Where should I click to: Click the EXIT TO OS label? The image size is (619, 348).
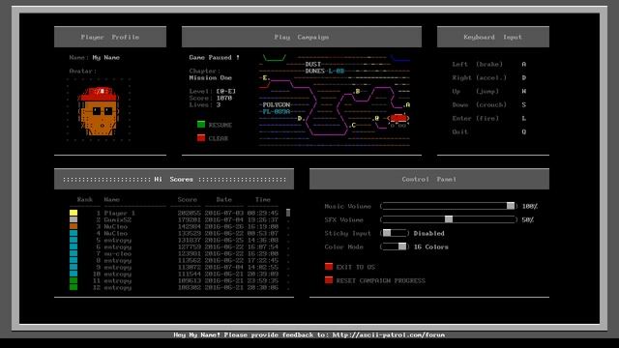click(x=355, y=267)
